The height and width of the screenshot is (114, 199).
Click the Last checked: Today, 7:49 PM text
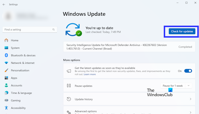point(103,32)
